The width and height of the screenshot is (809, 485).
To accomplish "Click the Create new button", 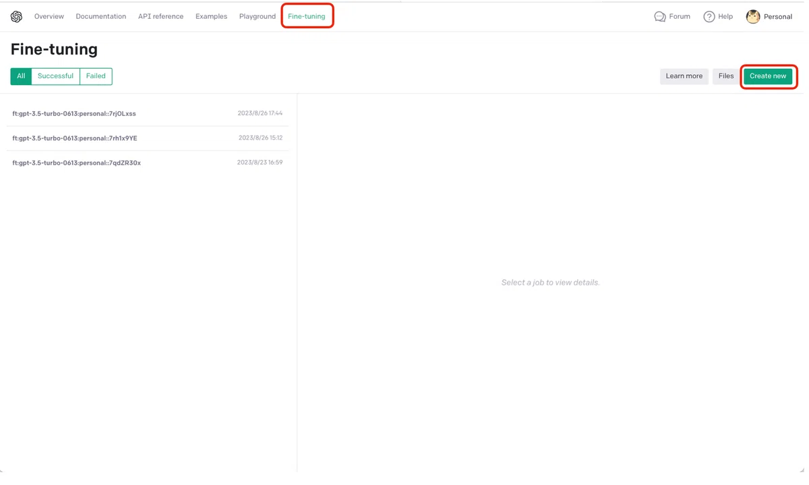I will pyautogui.click(x=768, y=76).
